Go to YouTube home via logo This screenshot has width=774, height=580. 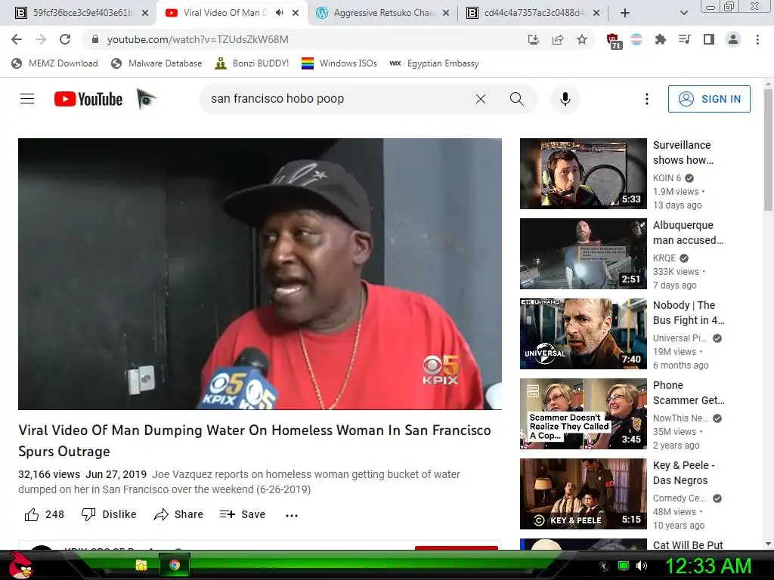(x=88, y=99)
